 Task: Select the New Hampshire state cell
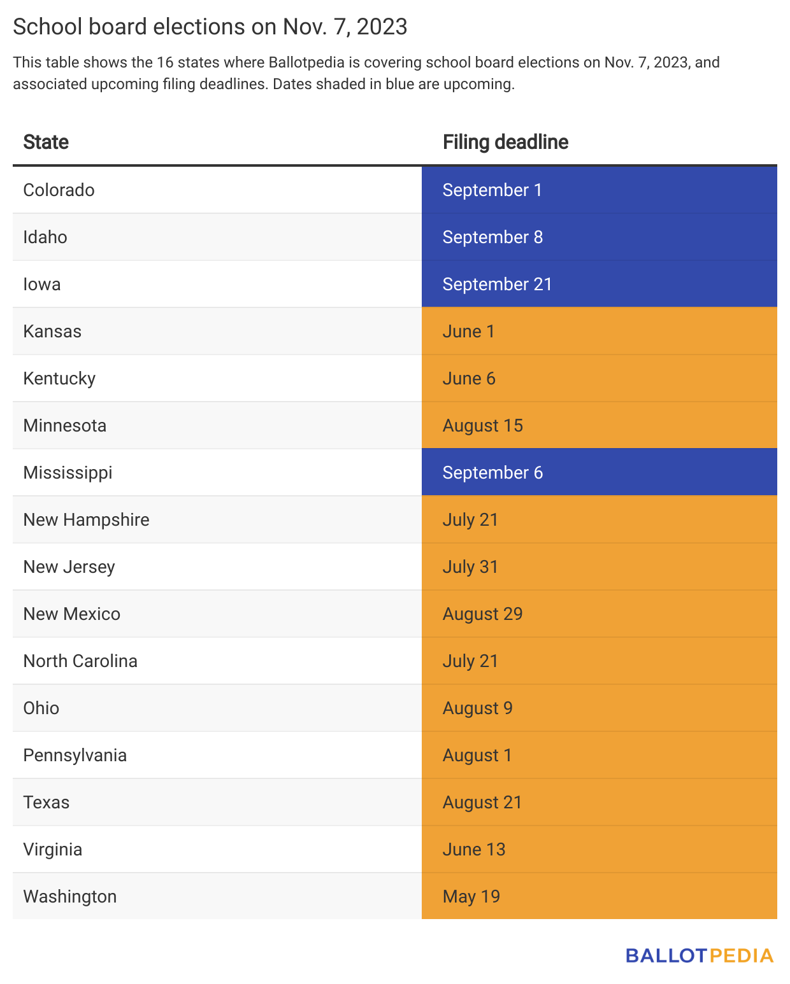(217, 519)
